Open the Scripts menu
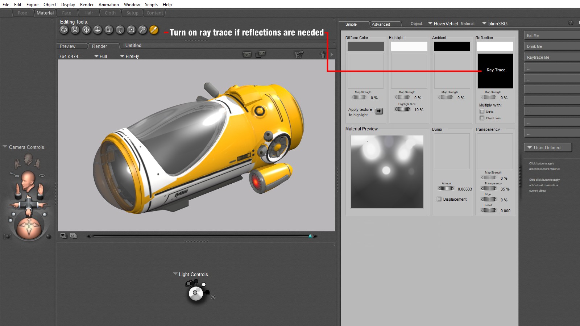The width and height of the screenshot is (580, 326). (x=151, y=5)
